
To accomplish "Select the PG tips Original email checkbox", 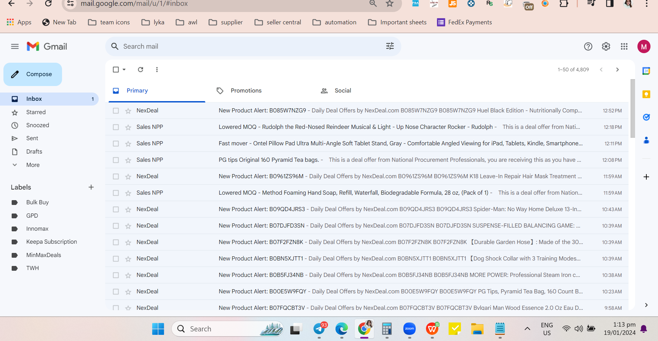I will pos(116,160).
